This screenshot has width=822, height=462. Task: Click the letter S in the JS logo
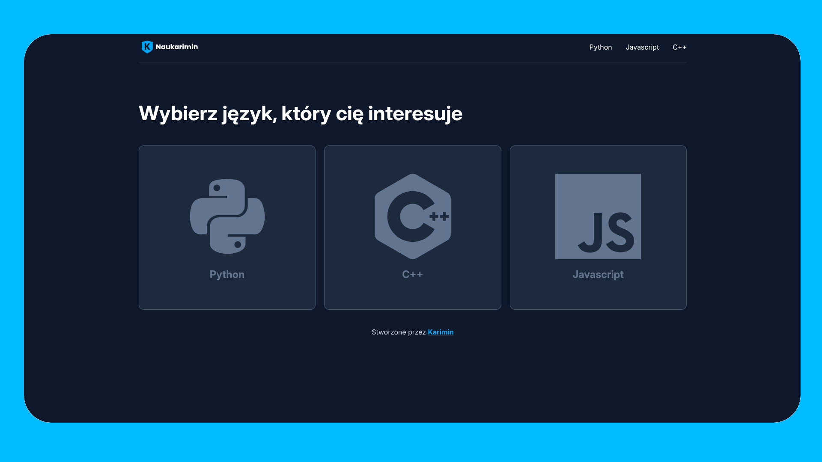tap(620, 233)
